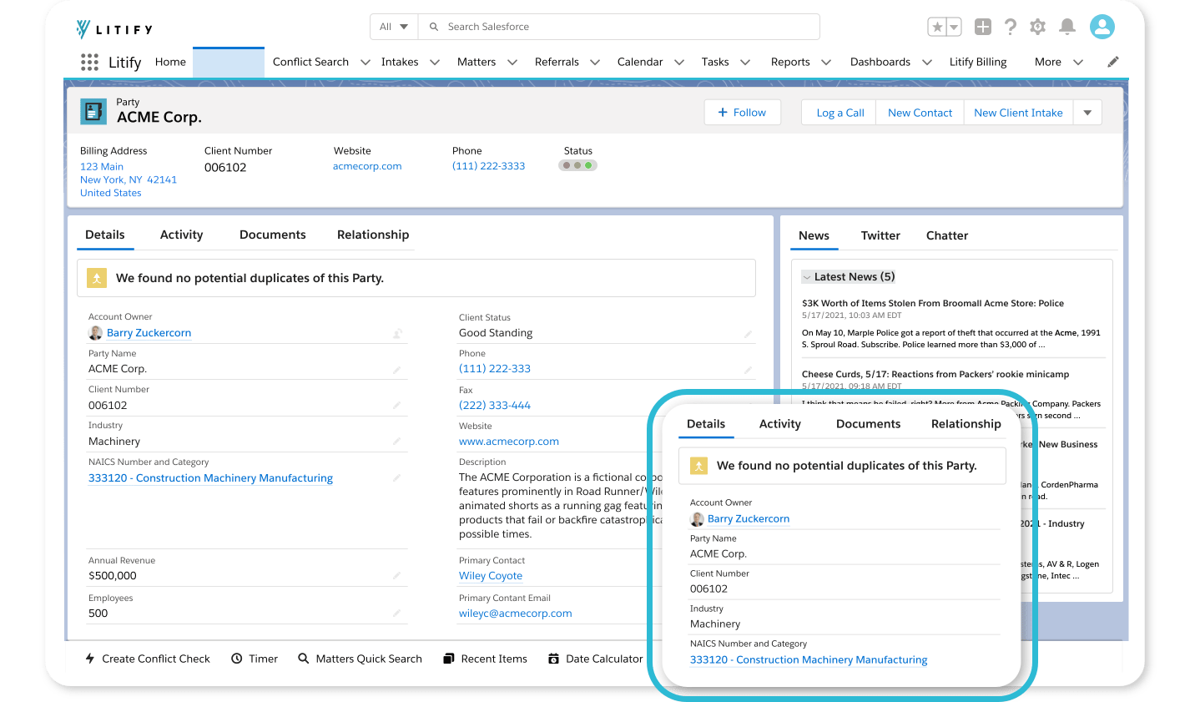The width and height of the screenshot is (1190, 702).
Task: Open more record actions dropdown arrow
Action: coord(1087,113)
